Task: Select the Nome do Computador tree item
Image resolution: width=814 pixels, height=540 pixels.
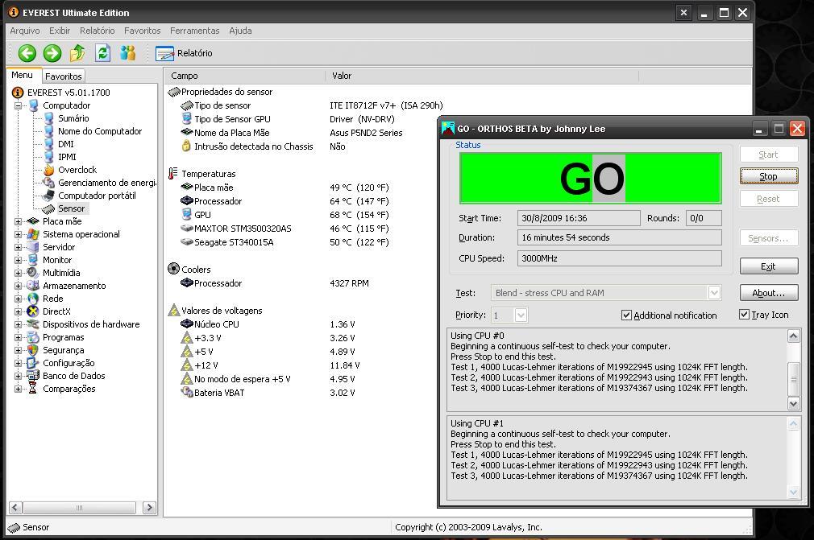Action: (100, 131)
